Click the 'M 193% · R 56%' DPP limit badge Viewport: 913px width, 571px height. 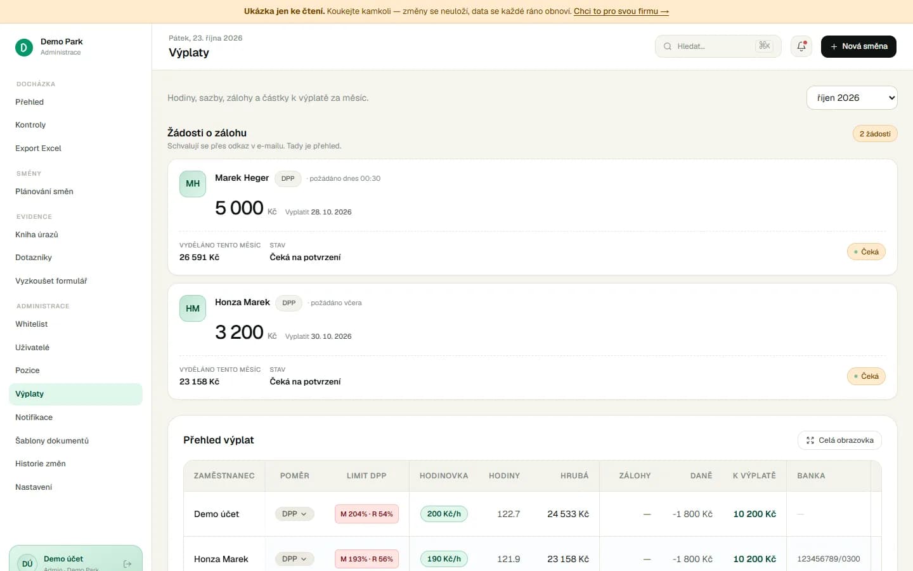tap(366, 559)
